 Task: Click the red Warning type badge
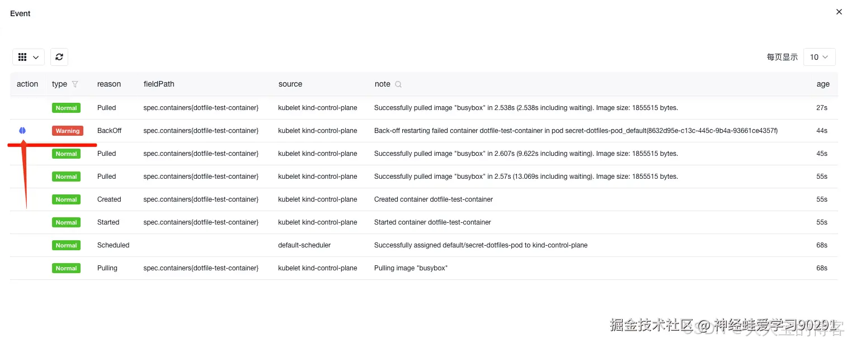(68, 131)
